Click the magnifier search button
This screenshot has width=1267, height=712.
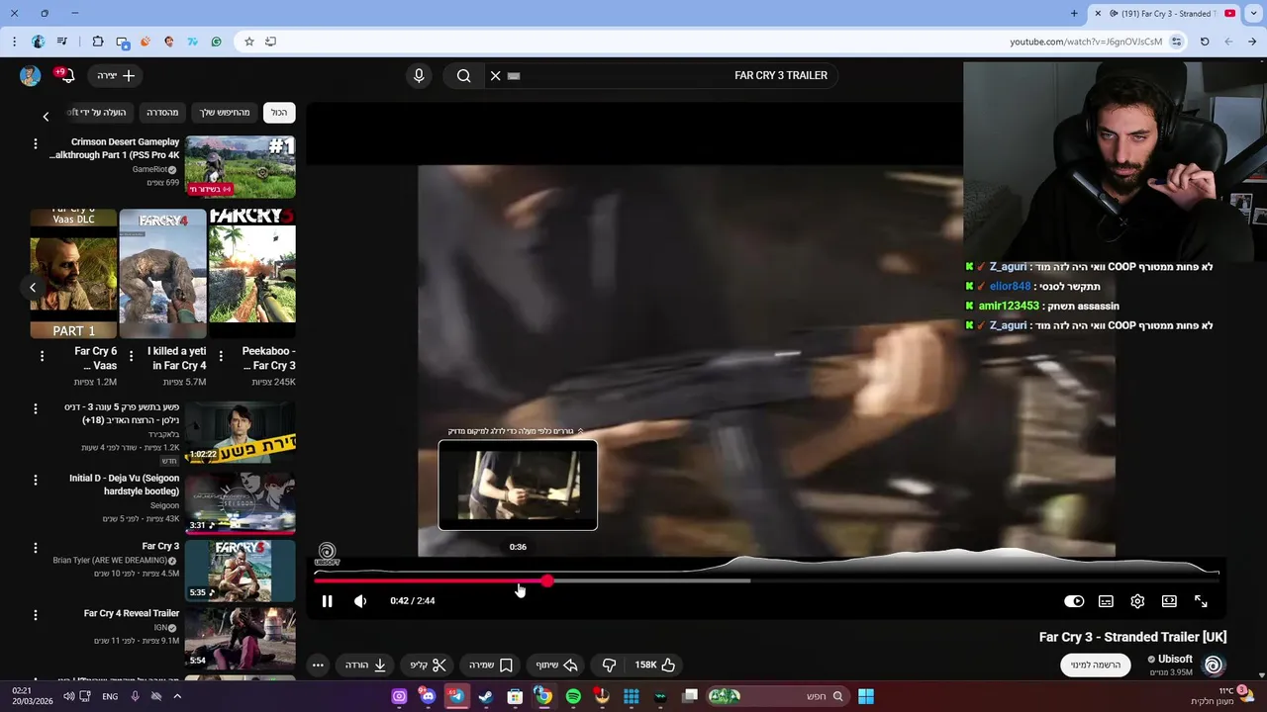tap(463, 75)
